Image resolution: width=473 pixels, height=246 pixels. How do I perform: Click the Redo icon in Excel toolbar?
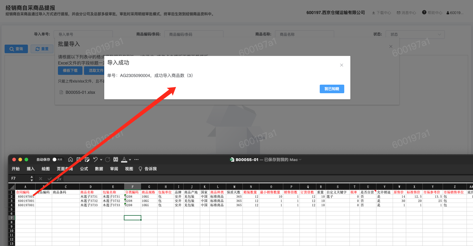pyautogui.click(x=108, y=160)
